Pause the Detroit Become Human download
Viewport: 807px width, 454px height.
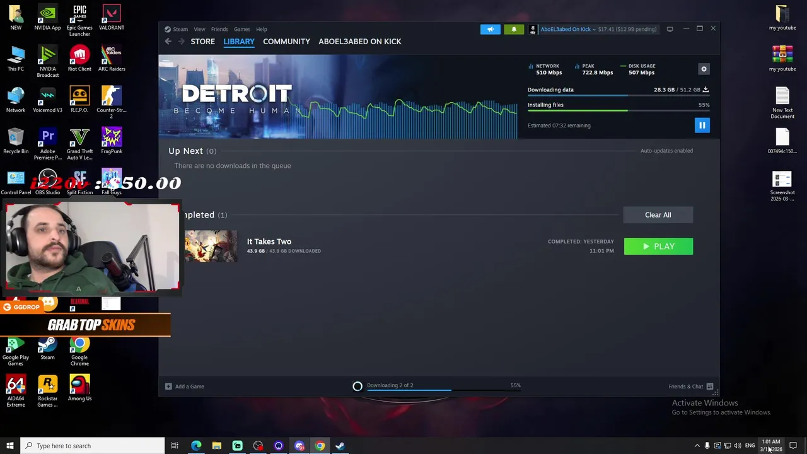click(702, 125)
